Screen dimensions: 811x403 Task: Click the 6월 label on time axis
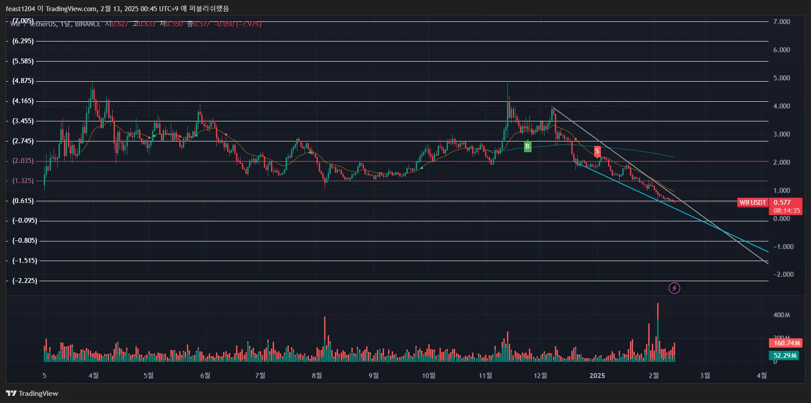(205, 376)
